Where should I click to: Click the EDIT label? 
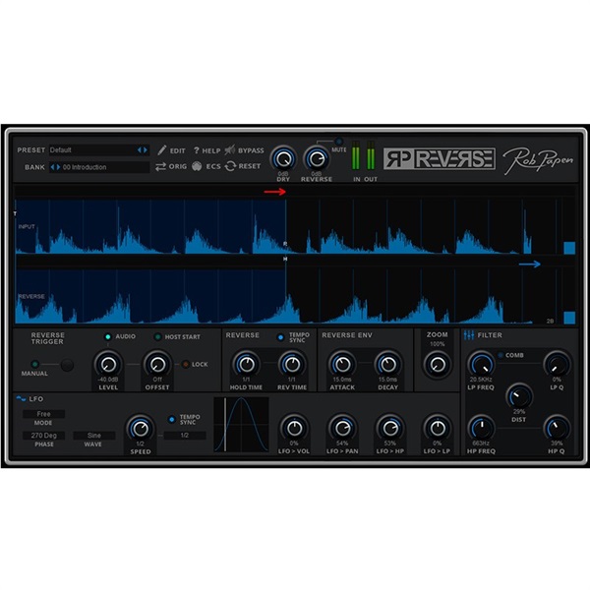tap(178, 150)
